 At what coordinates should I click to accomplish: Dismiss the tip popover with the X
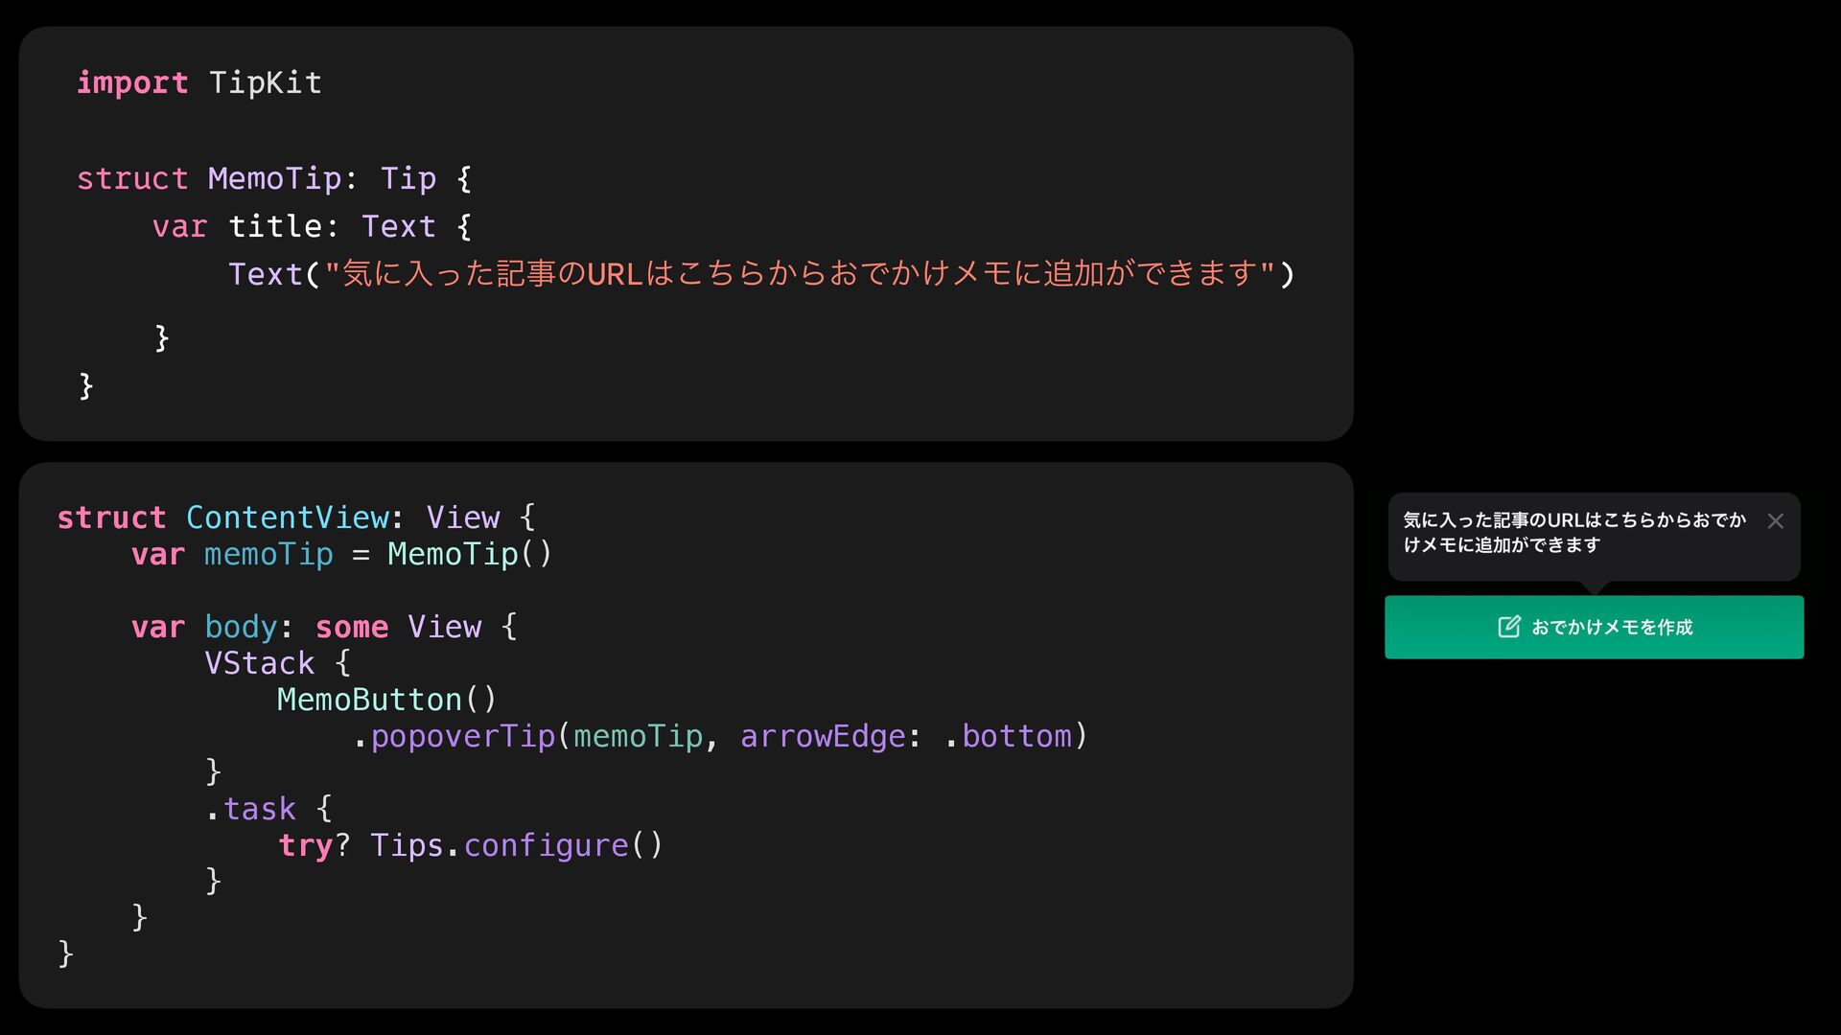point(1775,521)
